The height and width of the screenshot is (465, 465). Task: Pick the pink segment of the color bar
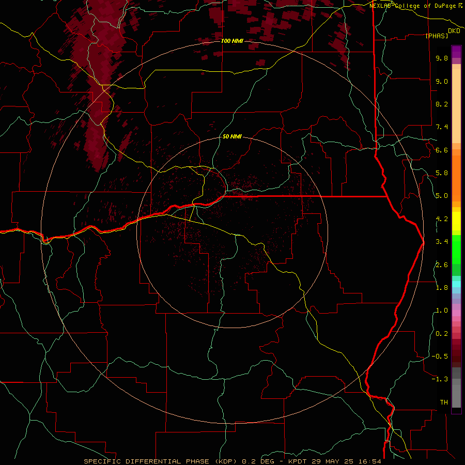[x=456, y=313]
